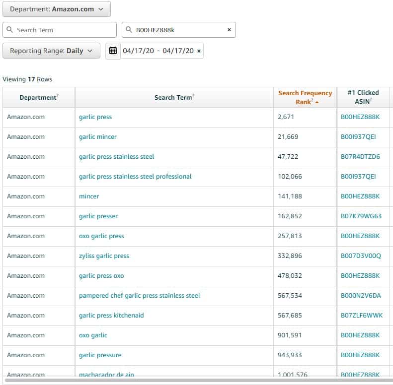
Task: Open the 'garlic mincer' search term link
Action: [x=98, y=137]
